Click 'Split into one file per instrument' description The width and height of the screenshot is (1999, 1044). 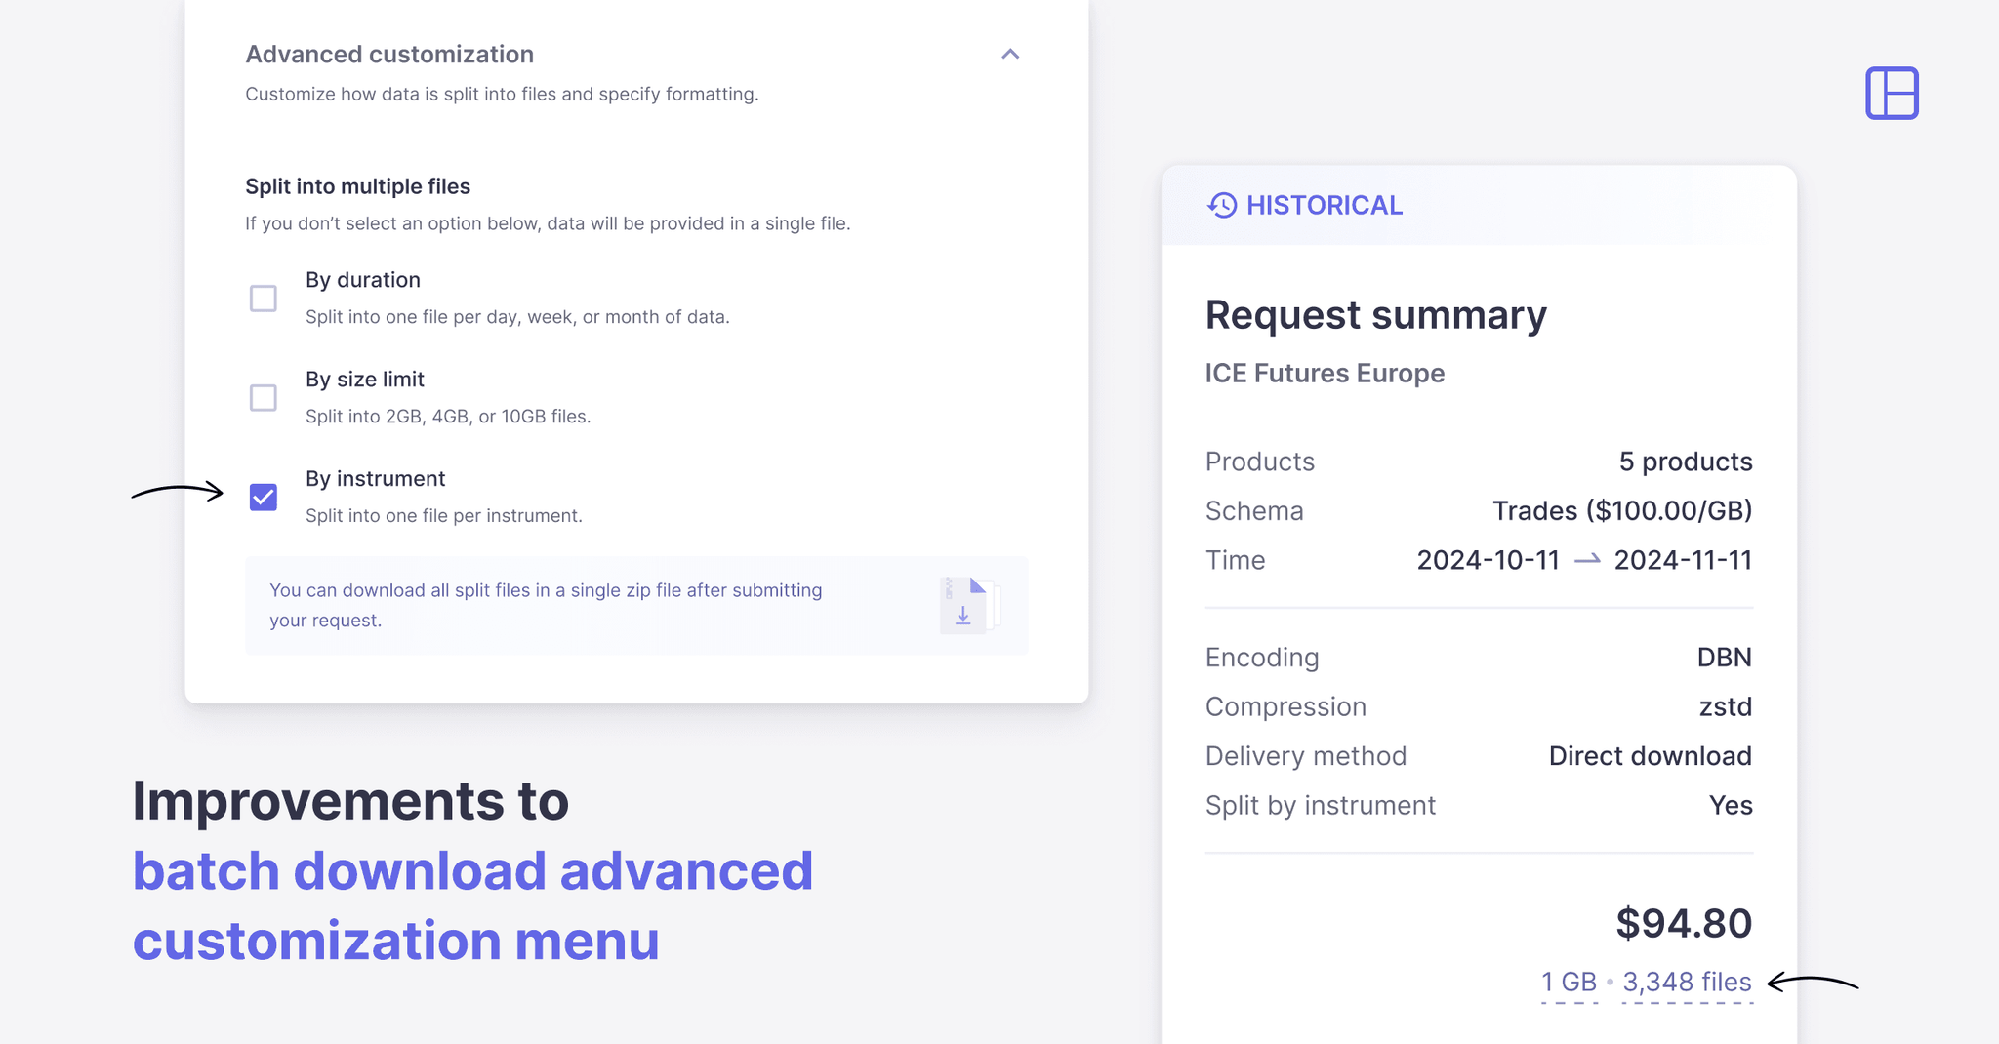(x=444, y=516)
